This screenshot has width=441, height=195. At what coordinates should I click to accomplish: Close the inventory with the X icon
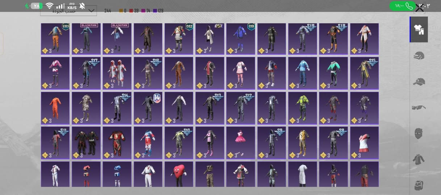coord(420,8)
